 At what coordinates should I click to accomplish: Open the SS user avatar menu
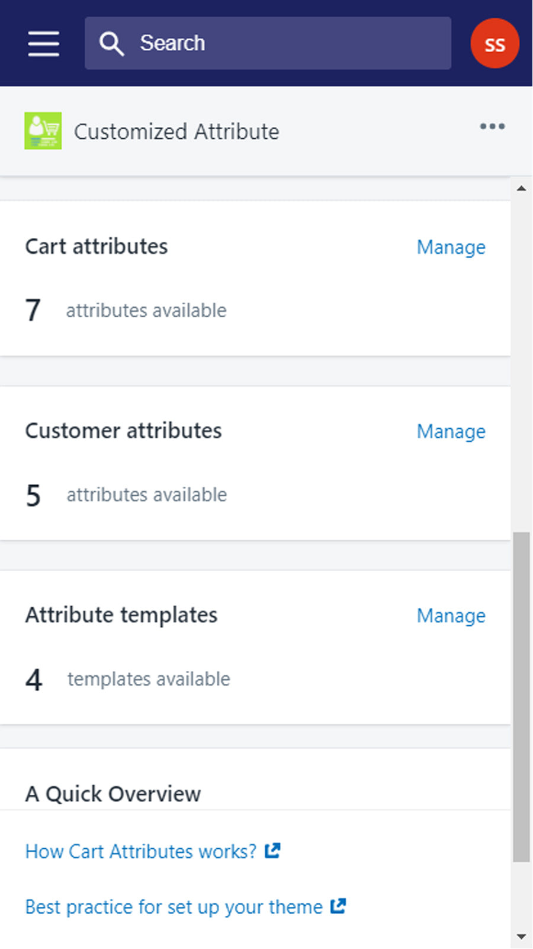tap(495, 44)
